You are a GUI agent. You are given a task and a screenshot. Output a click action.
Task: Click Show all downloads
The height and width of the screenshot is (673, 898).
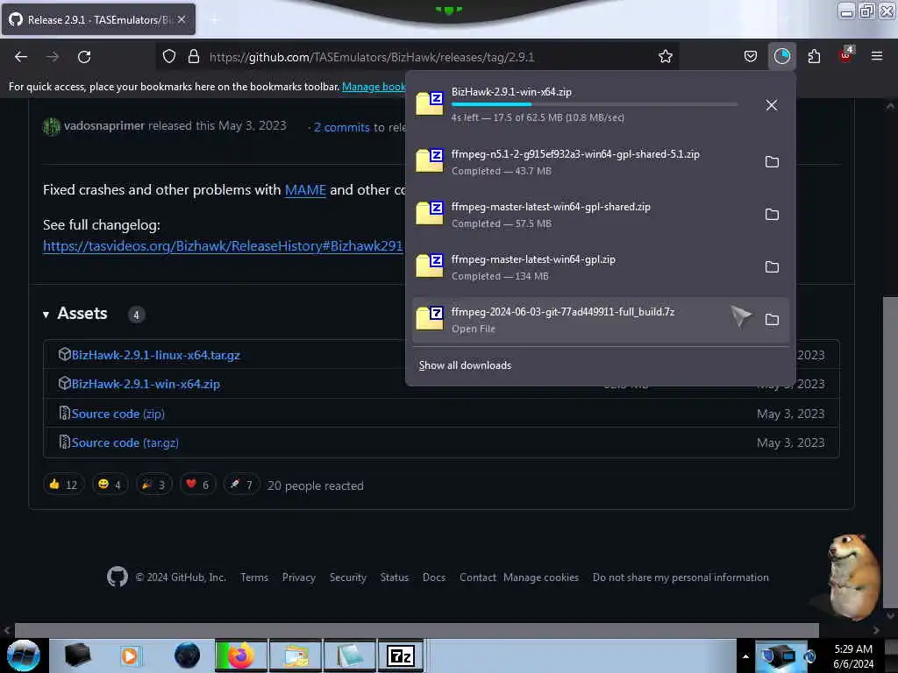point(465,365)
